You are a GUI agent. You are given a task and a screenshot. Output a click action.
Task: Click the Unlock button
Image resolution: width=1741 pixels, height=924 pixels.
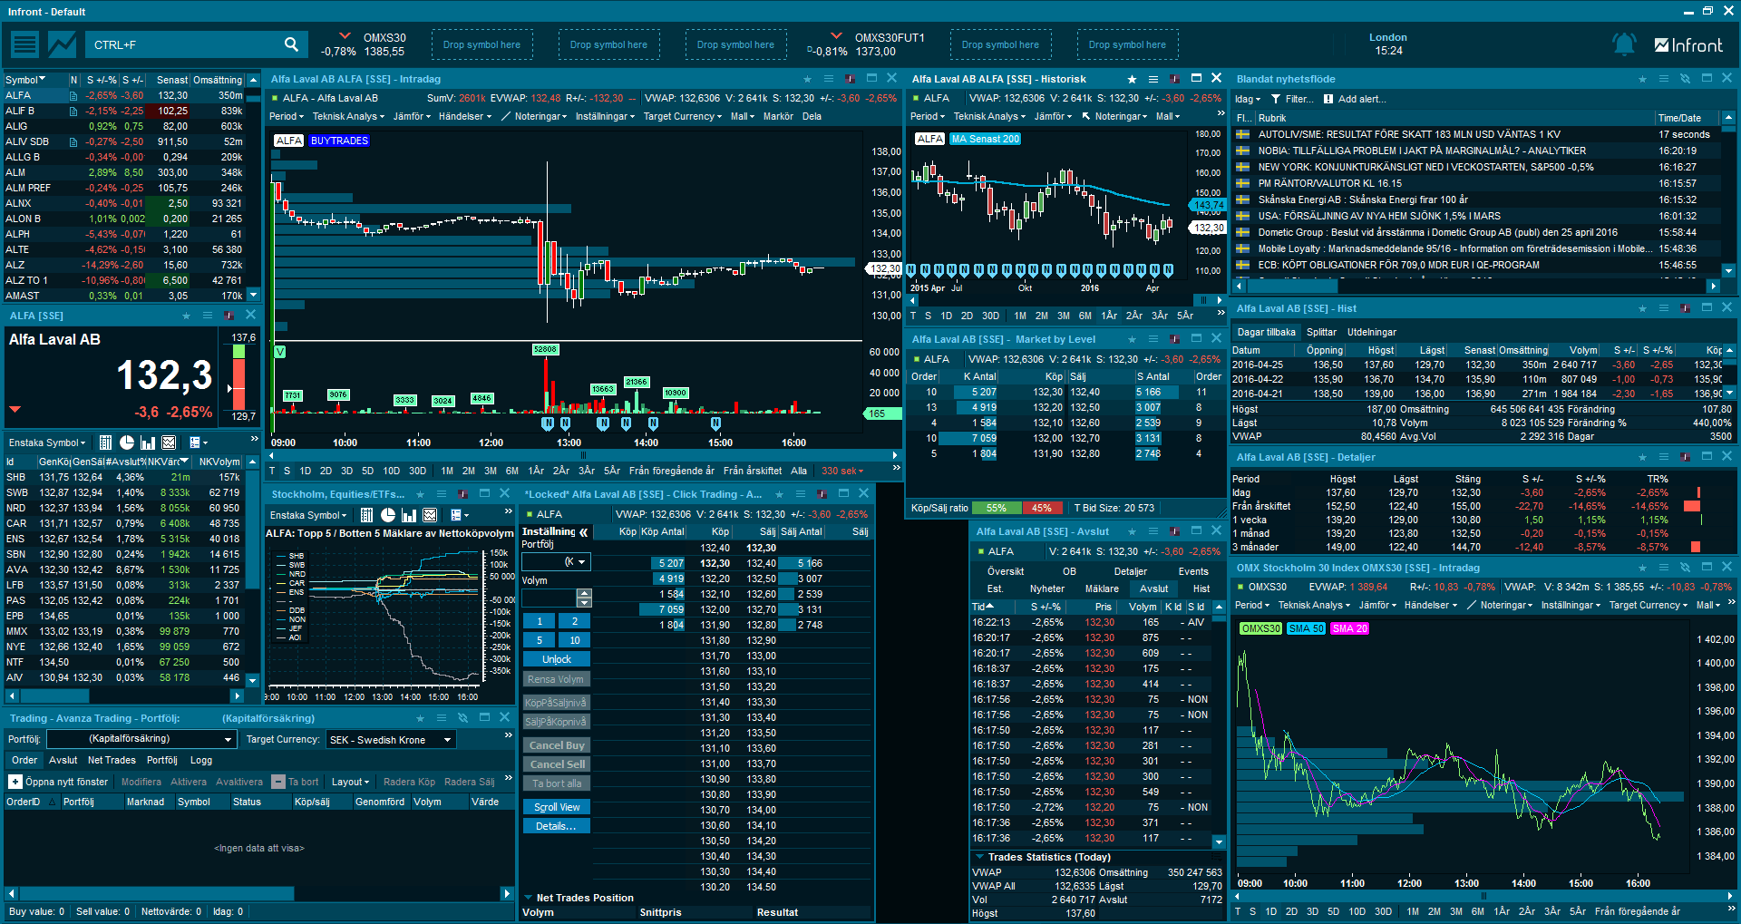pyautogui.click(x=557, y=659)
